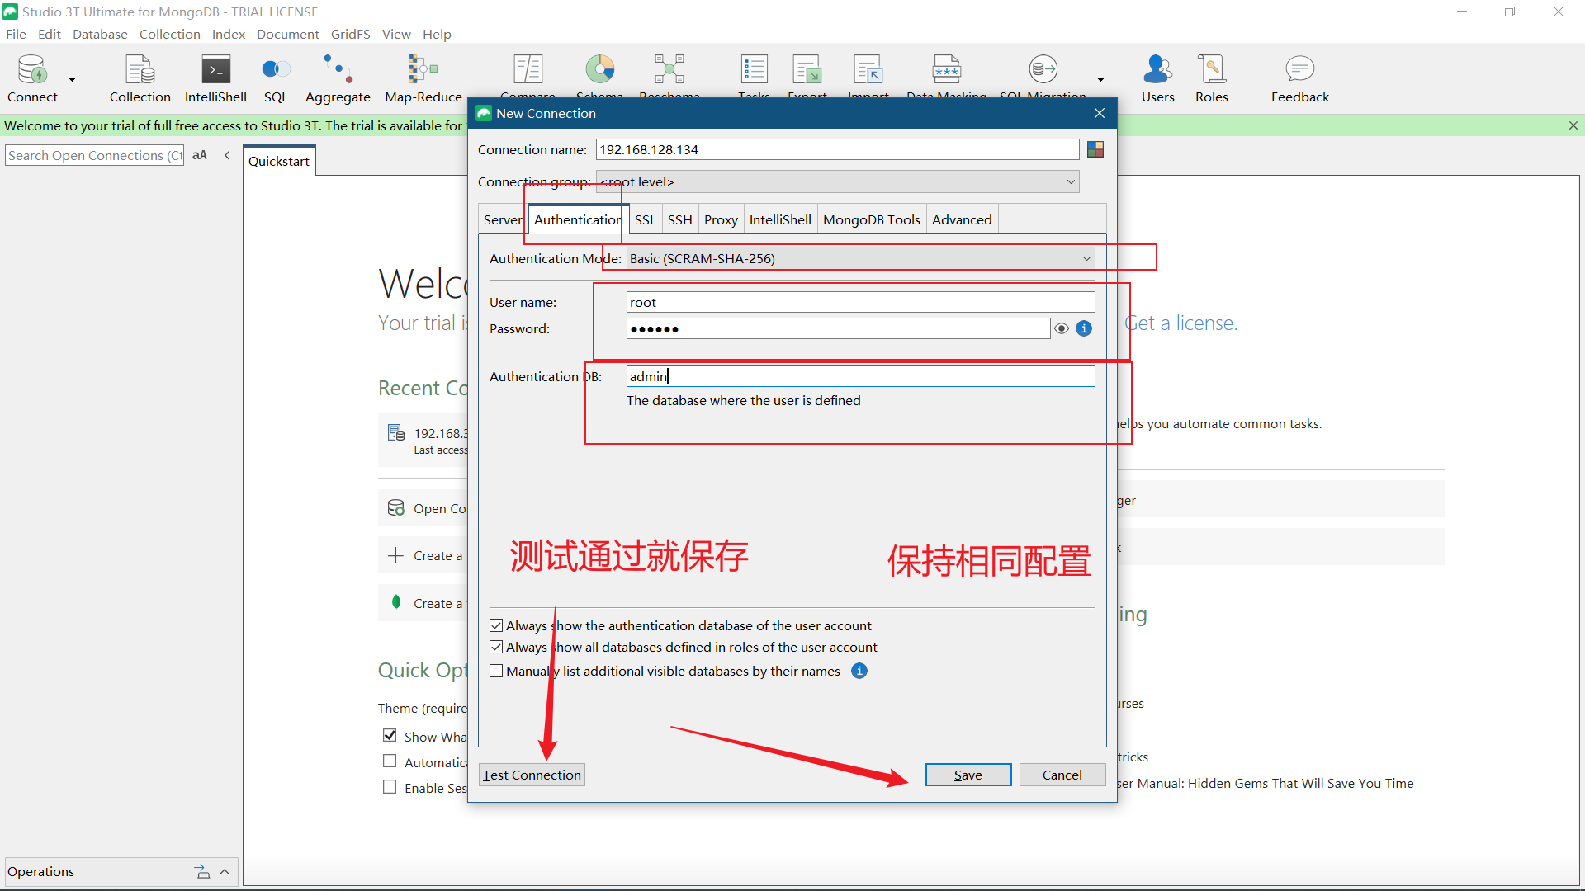The image size is (1585, 891).
Task: Click the Save button
Action: pos(968,775)
